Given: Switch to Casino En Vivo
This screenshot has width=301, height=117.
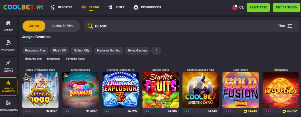Looking at the screenshot, I should (x=63, y=26).
